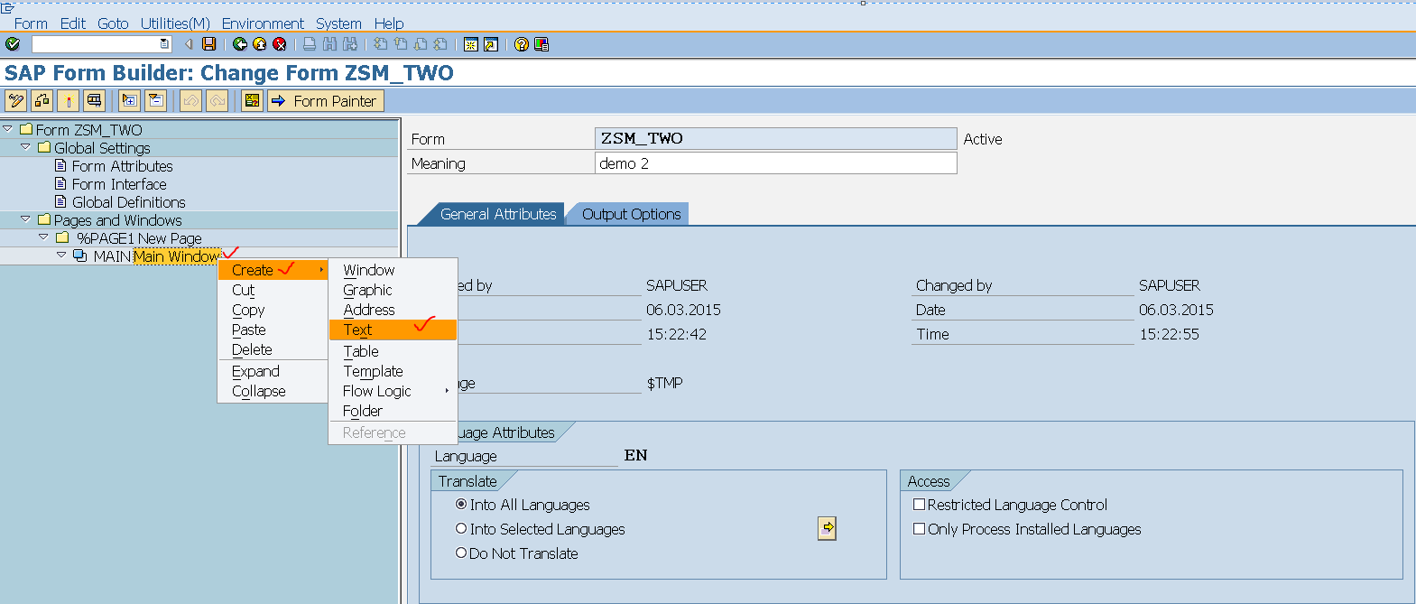This screenshot has width=1416, height=604.
Task: Choose Table from the Create submenu
Action: pyautogui.click(x=393, y=351)
